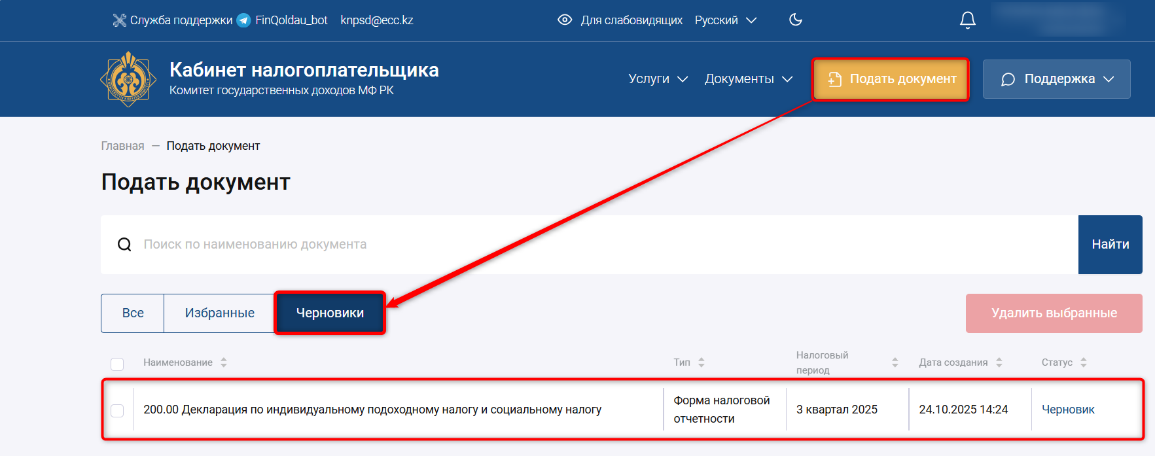Click the 24.10.2025 14:24 date cell
1155x456 pixels.
coord(963,410)
